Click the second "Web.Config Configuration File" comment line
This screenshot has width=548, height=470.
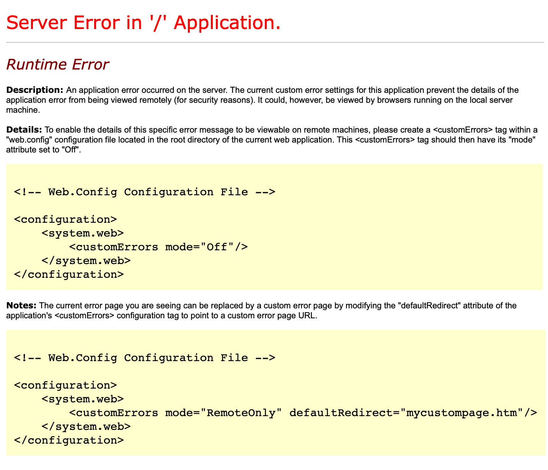(x=144, y=358)
